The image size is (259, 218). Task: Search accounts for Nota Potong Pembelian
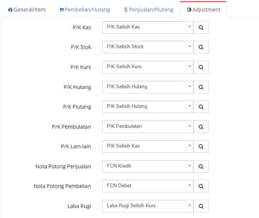[201, 186]
